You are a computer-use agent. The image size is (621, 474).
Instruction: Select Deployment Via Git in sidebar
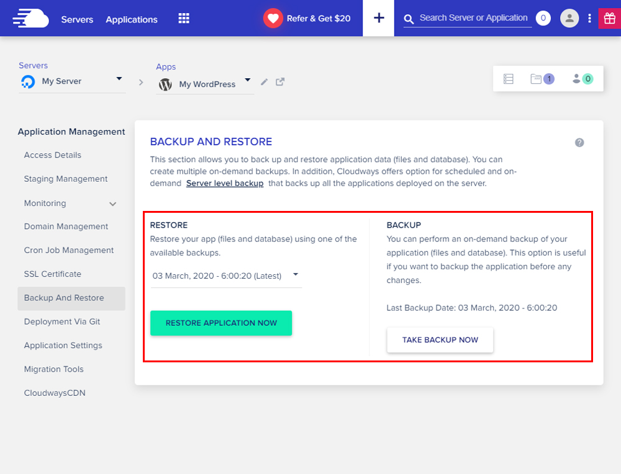click(62, 321)
